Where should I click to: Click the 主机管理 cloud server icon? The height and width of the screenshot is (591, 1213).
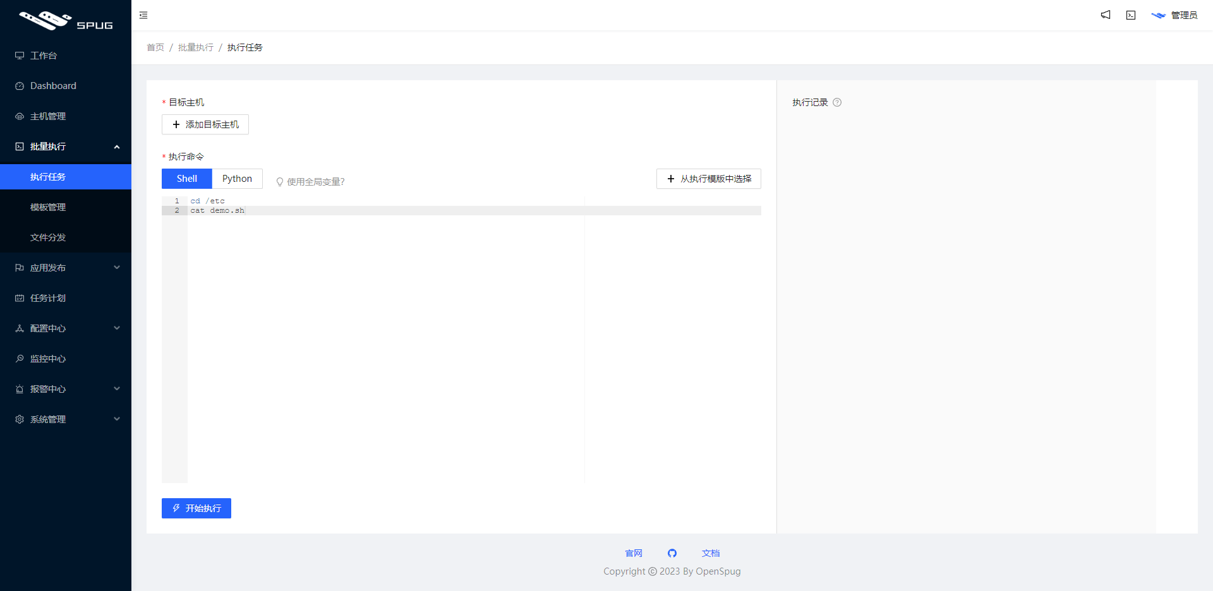pyautogui.click(x=20, y=116)
